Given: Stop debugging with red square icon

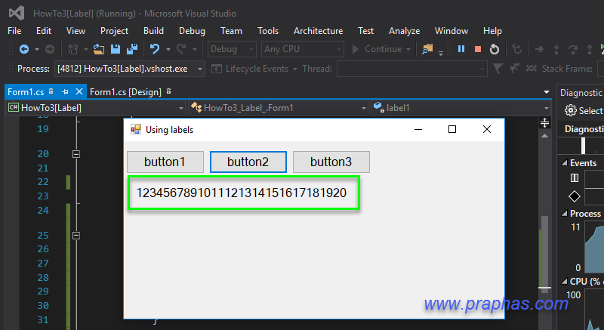Looking at the screenshot, I should point(478,49).
